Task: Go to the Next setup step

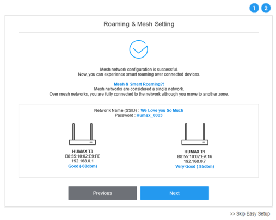Action: (x=175, y=193)
